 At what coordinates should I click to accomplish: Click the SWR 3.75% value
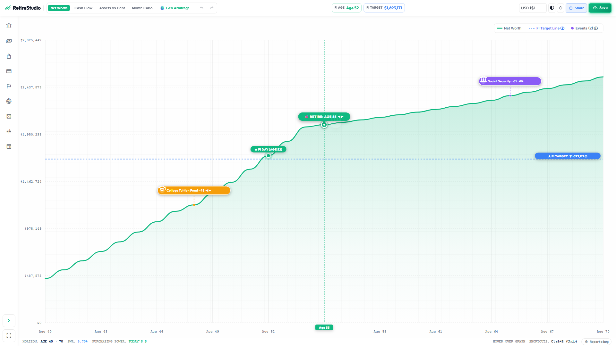tap(82, 342)
